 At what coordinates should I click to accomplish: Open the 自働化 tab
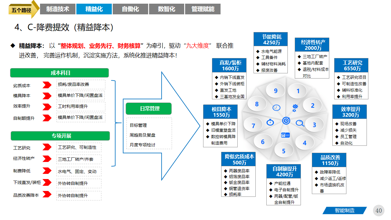pyautogui.click(x=130, y=9)
